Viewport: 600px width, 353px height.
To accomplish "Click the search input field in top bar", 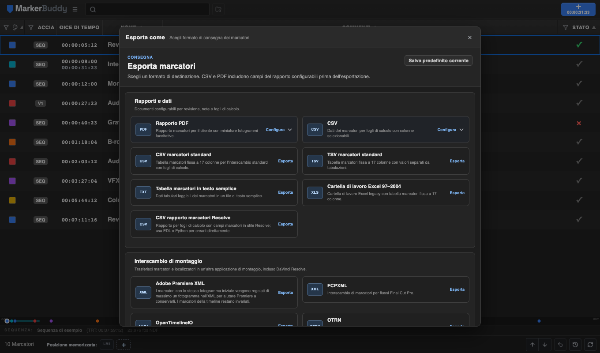I will 147,9.
